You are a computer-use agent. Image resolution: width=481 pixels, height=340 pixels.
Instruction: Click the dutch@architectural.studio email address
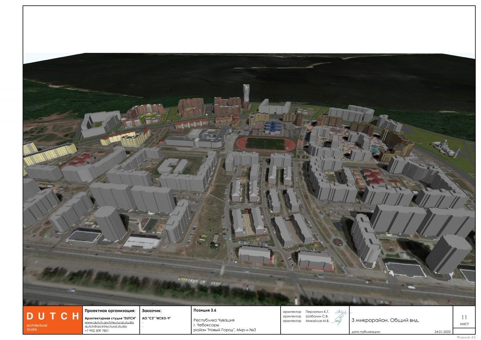click(x=105, y=326)
